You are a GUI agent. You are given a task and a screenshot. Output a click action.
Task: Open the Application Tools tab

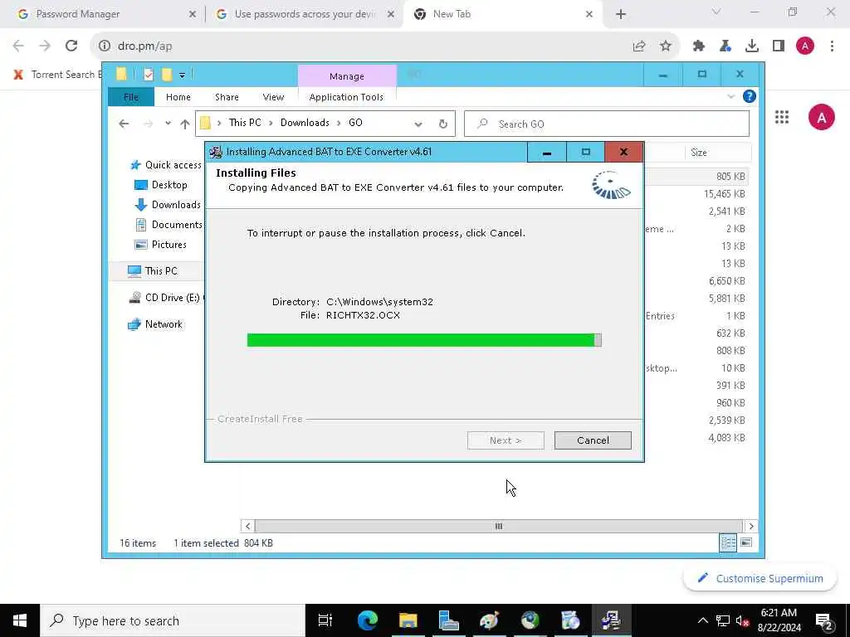pos(346,97)
